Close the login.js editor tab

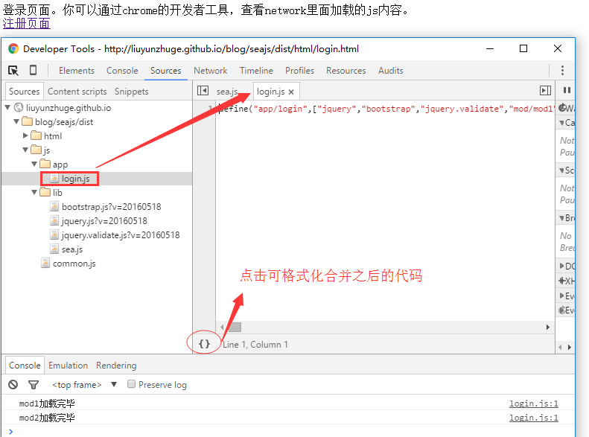(x=291, y=92)
